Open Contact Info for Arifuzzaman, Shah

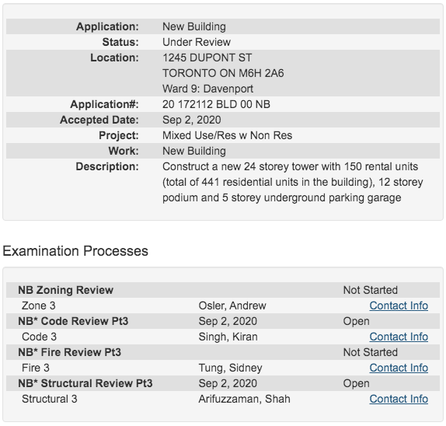[x=399, y=399]
